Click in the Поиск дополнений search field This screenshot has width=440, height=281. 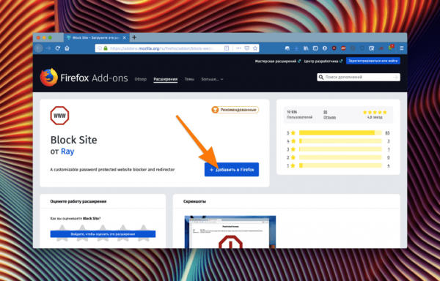pyautogui.click(x=359, y=77)
